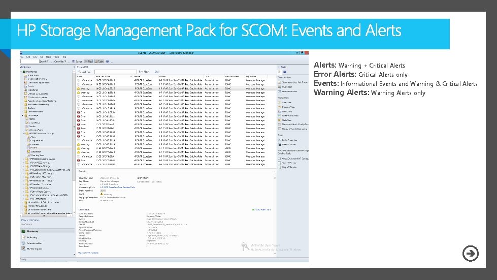Collapse the Details pane chevron
497x280 pixels.
pyautogui.click(x=275, y=171)
